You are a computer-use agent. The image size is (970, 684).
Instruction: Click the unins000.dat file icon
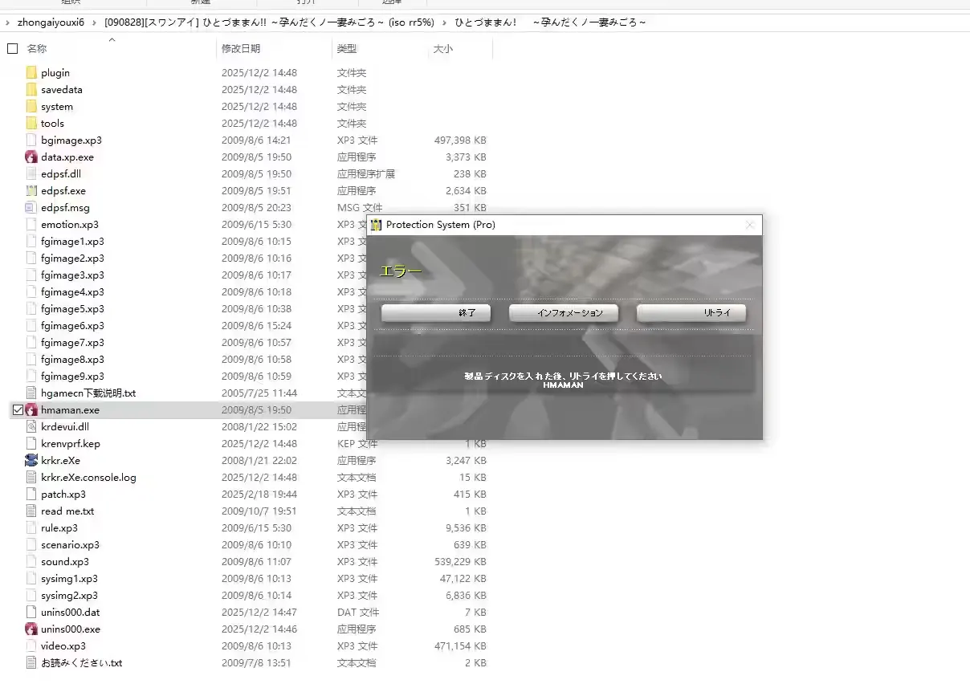(31, 612)
